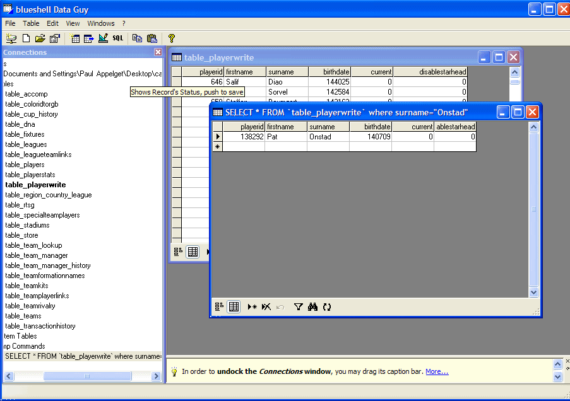Click the New Table toolbar icon
The image size is (570, 401).
(x=75, y=38)
